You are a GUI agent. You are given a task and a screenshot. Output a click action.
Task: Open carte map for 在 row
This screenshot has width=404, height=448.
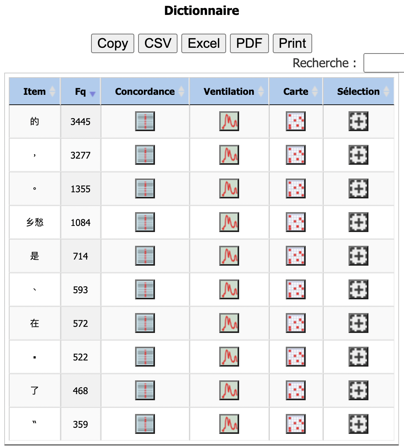pos(296,323)
